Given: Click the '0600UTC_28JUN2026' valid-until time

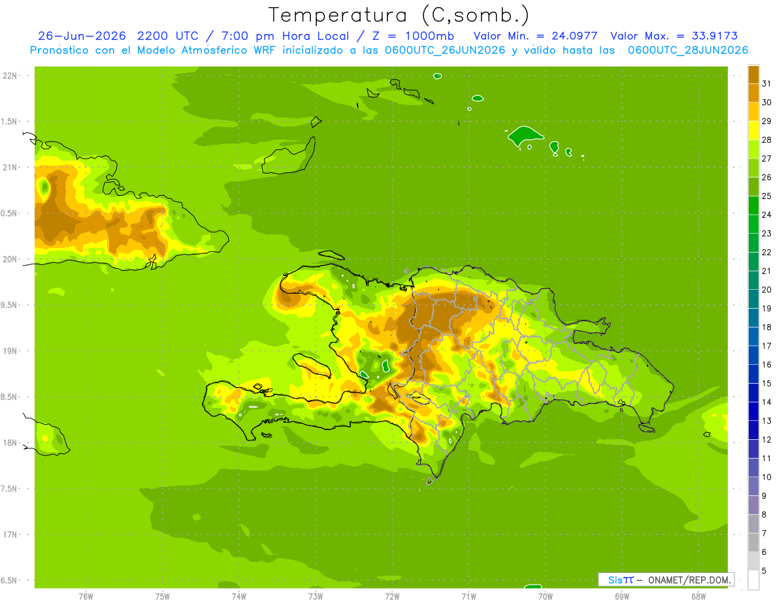Looking at the screenshot, I should (688, 50).
